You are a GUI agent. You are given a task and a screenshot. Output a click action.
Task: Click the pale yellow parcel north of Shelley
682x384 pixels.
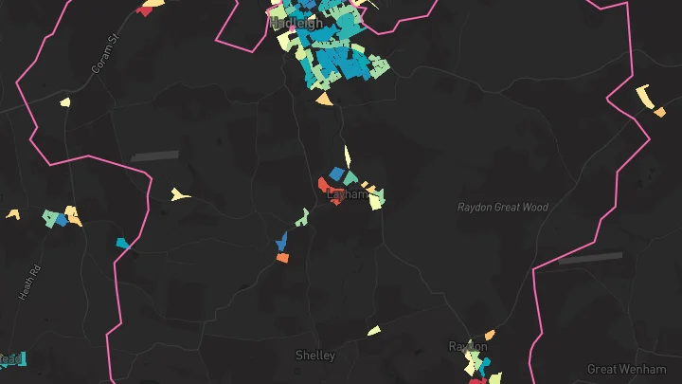coord(374,331)
